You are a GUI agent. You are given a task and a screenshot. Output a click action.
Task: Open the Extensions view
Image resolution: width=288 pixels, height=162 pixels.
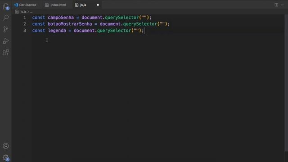[x=6, y=52]
